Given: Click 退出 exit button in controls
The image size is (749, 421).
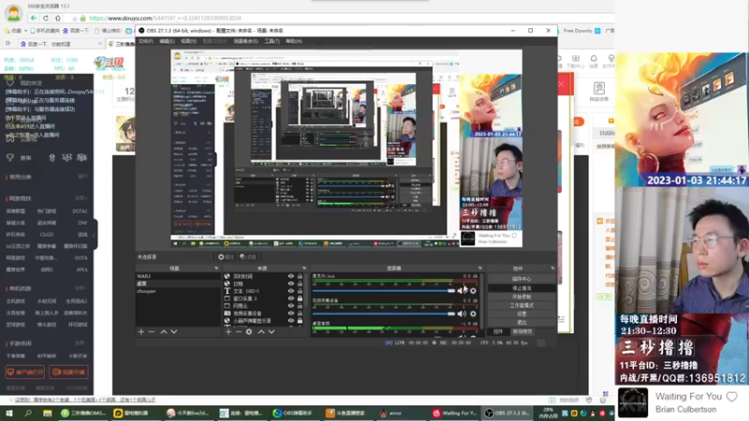Looking at the screenshot, I should [x=521, y=323].
